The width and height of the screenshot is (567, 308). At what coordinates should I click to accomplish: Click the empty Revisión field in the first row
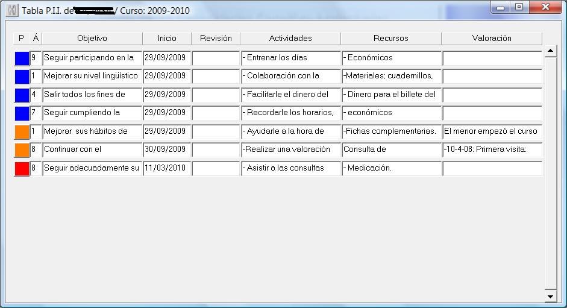tap(216, 58)
